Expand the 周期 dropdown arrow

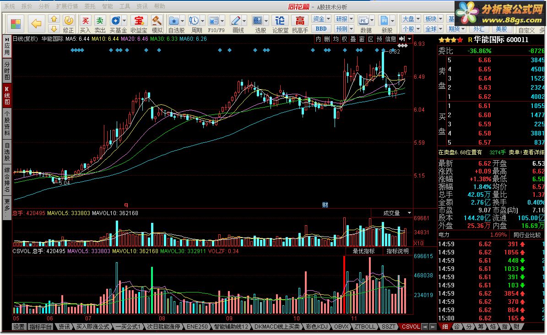tap(202, 21)
